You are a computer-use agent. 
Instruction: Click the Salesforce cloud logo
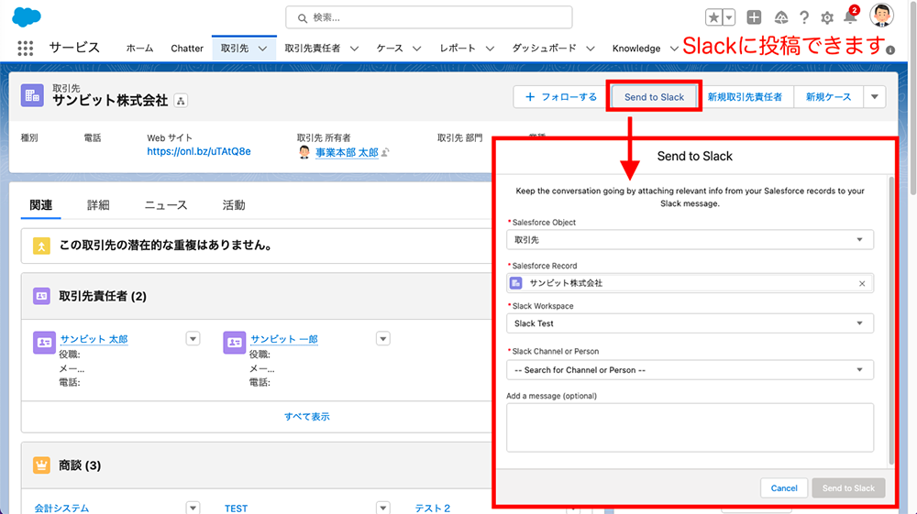tap(27, 16)
